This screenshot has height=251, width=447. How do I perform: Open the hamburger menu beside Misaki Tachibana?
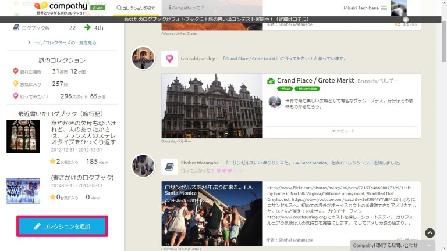tap(384, 8)
